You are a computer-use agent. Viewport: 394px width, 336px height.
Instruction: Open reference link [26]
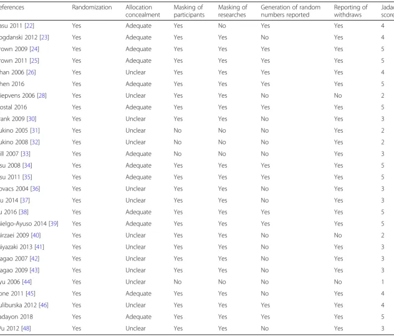coord(31,72)
